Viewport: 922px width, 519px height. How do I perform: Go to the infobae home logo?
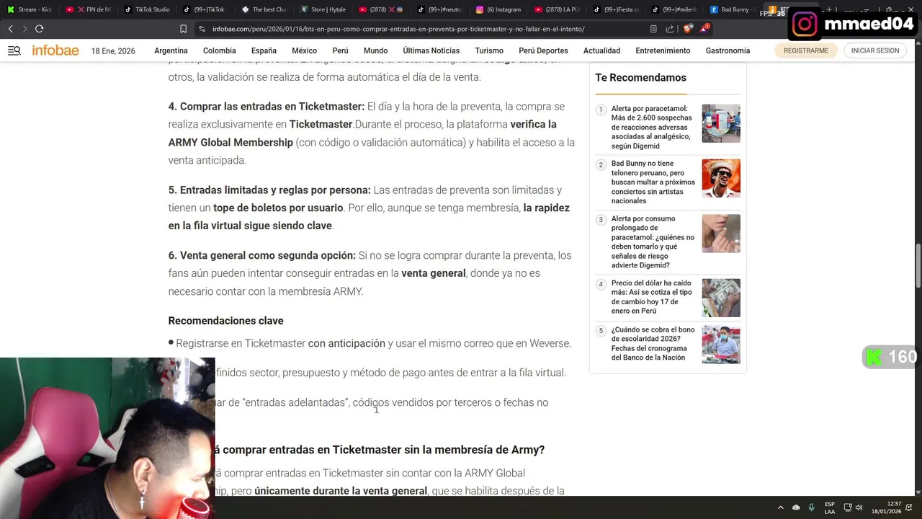click(x=55, y=50)
